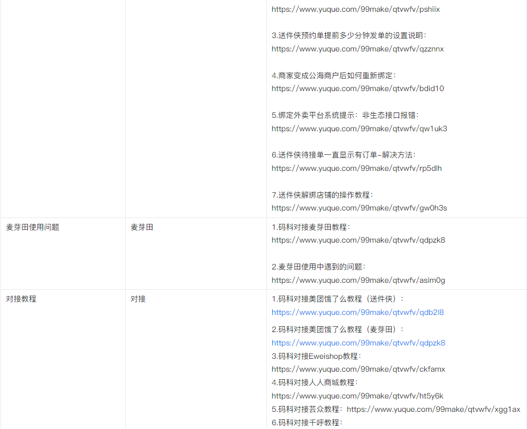The width and height of the screenshot is (527, 429).
Task: Click text 2.码科对接美团饿了么教程（麦芽田）
Action: coord(338,329)
